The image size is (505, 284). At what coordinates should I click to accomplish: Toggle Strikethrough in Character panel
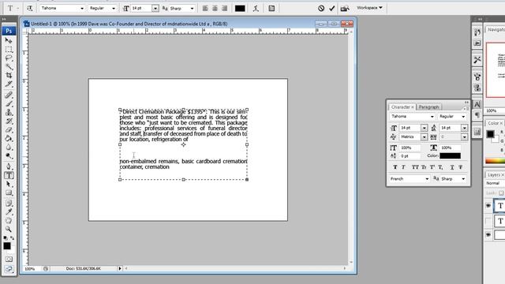click(461, 167)
